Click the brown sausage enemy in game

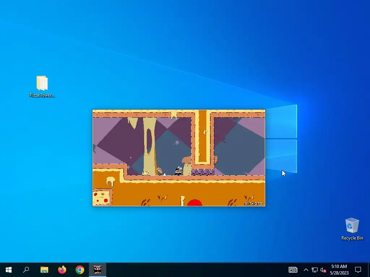point(161,171)
